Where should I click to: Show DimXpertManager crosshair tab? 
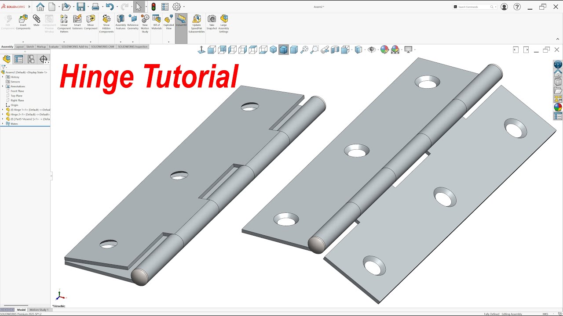43,59
